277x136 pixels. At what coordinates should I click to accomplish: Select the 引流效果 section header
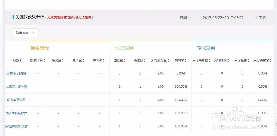tap(124, 48)
